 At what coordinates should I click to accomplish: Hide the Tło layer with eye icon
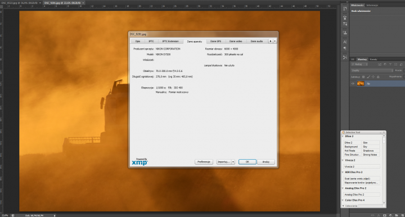[353, 84]
